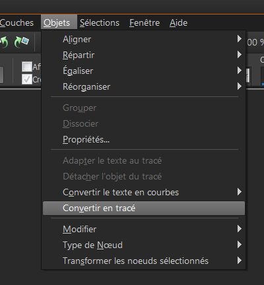Expand the Répartir submenu arrow

(240, 55)
